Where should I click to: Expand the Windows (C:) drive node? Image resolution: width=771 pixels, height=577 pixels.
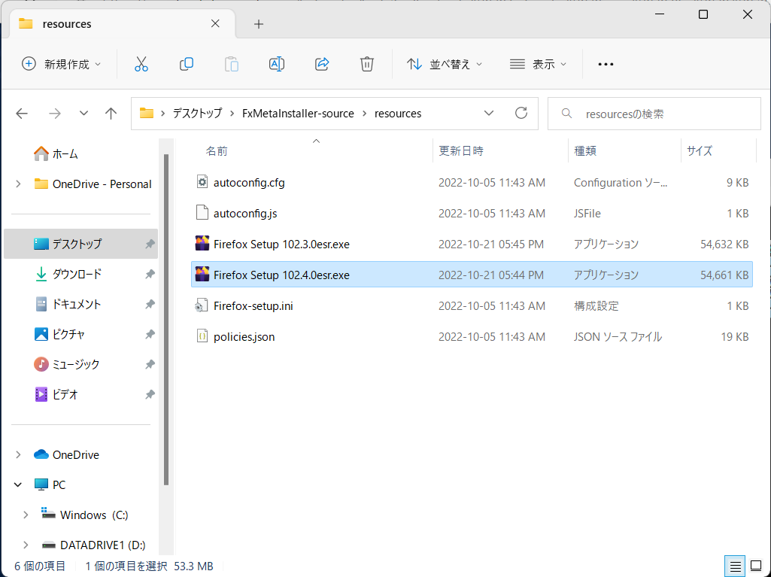pos(26,515)
